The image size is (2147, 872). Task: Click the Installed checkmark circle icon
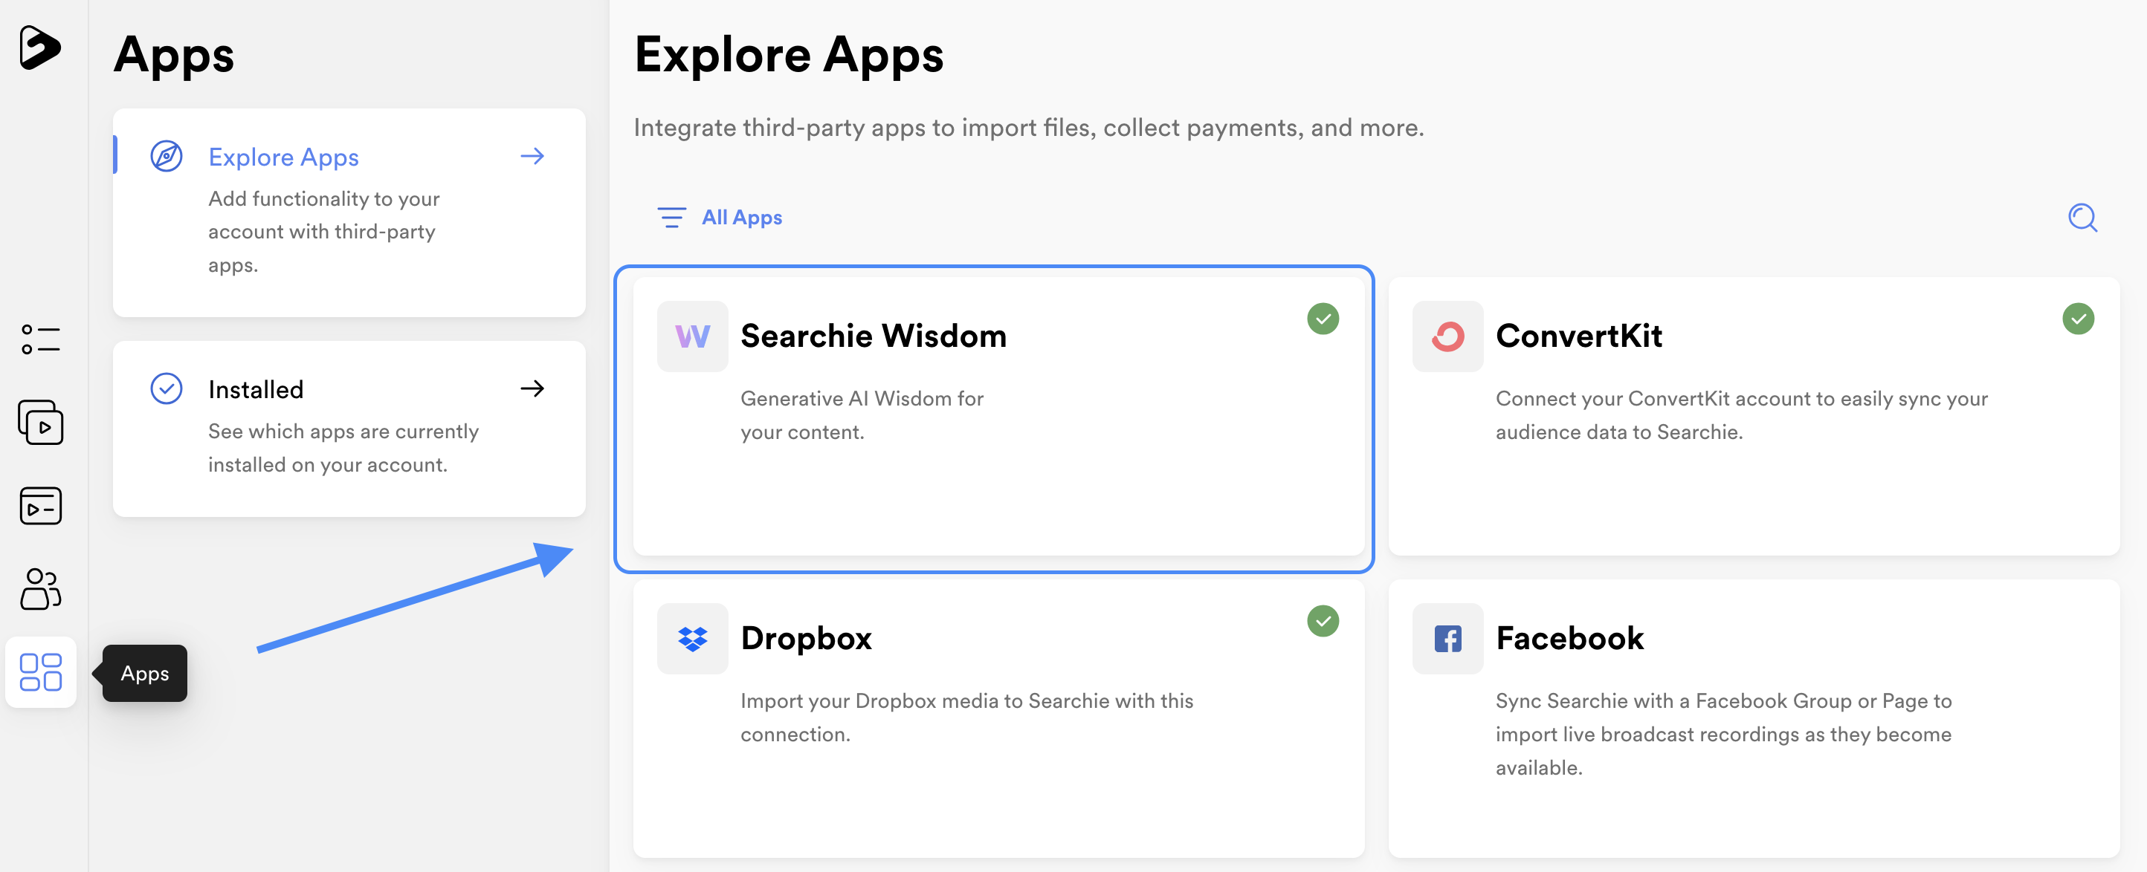coord(166,389)
